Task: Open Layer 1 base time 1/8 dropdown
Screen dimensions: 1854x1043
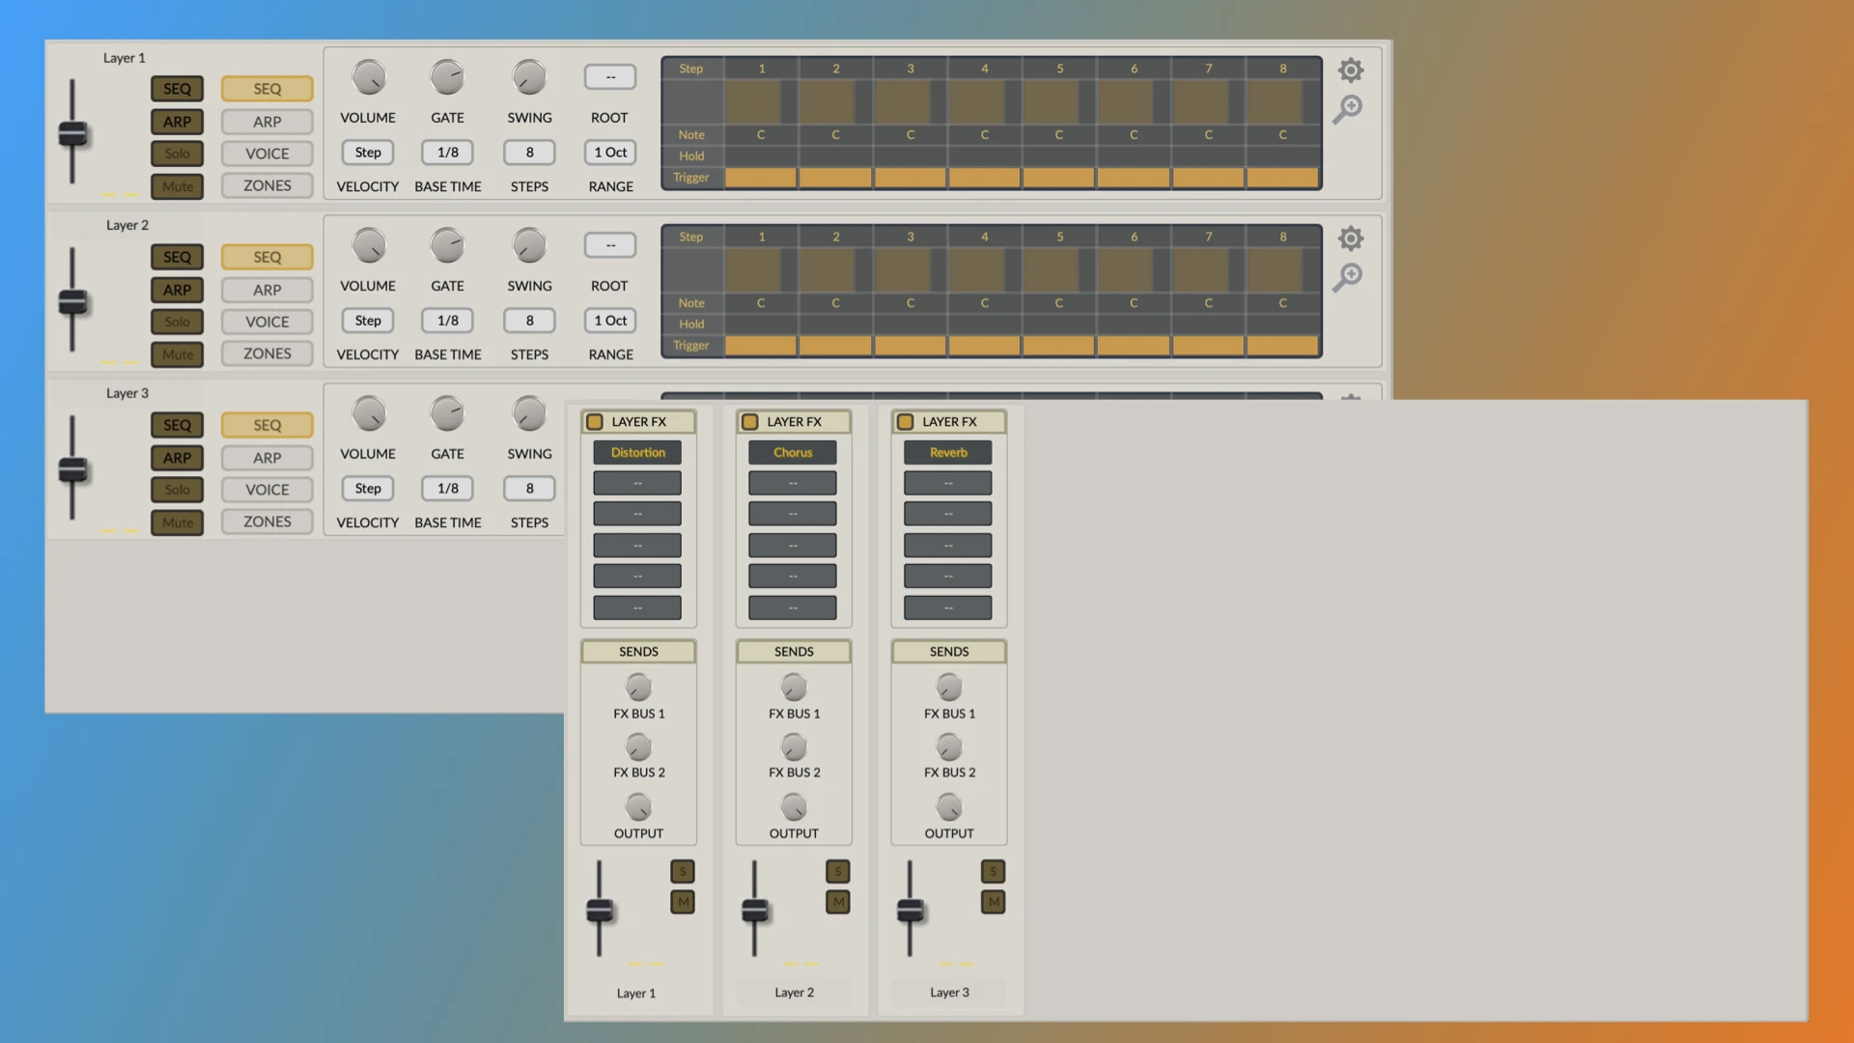Action: point(447,153)
